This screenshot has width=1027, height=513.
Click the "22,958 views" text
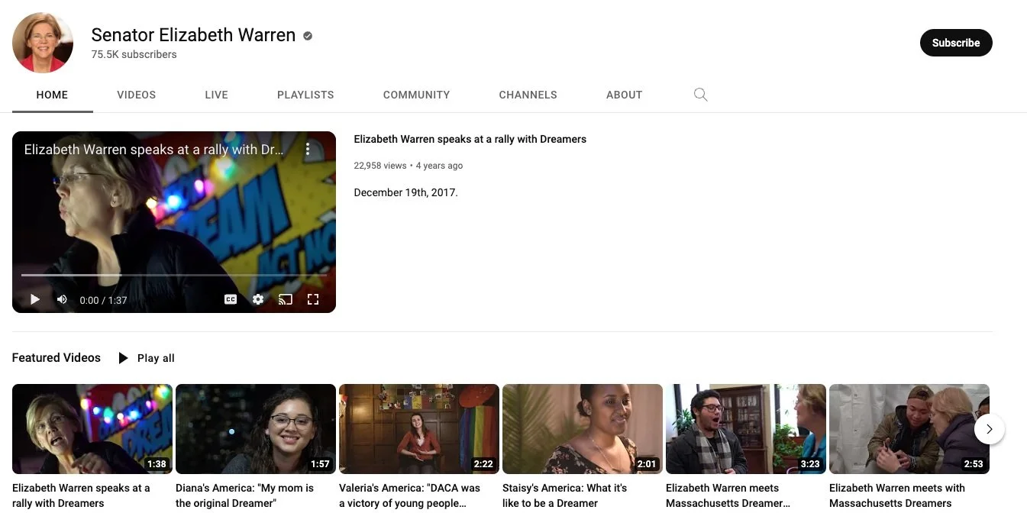pyautogui.click(x=379, y=166)
